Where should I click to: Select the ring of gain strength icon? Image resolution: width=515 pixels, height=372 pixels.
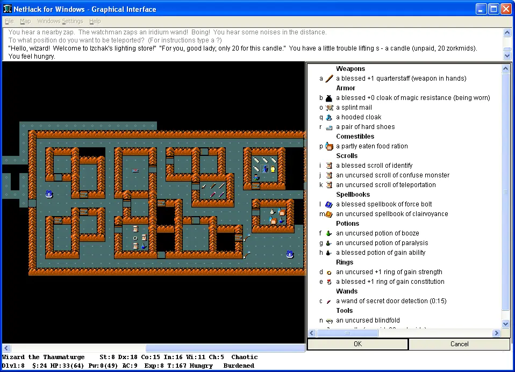[329, 272]
